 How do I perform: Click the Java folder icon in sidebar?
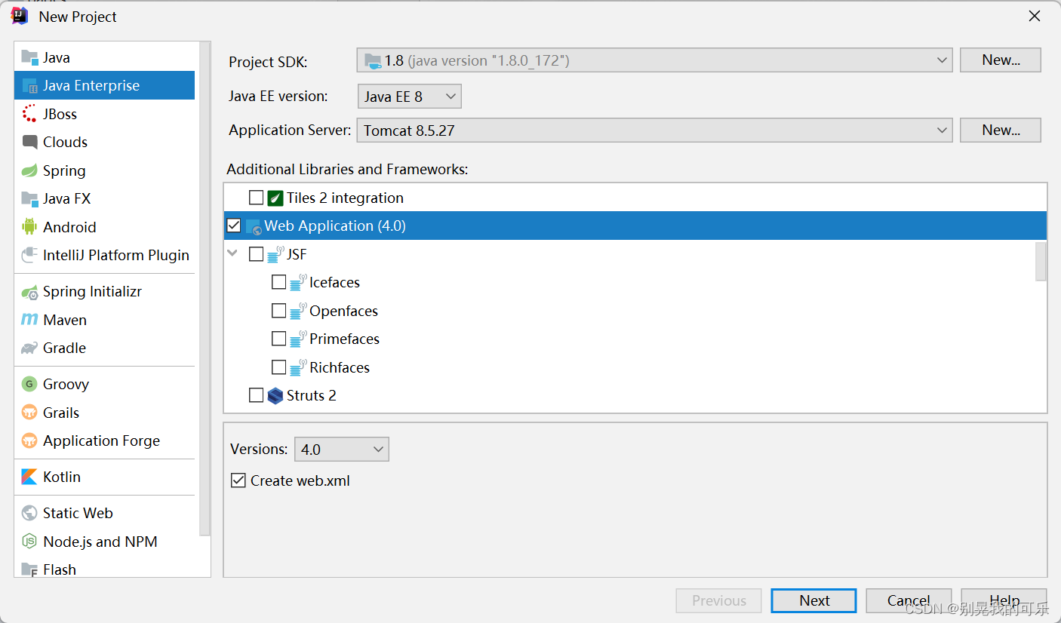click(x=29, y=57)
